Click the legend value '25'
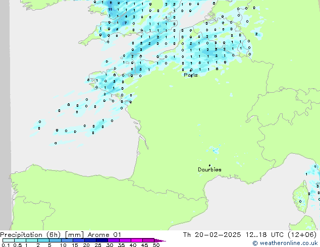 point(98,245)
